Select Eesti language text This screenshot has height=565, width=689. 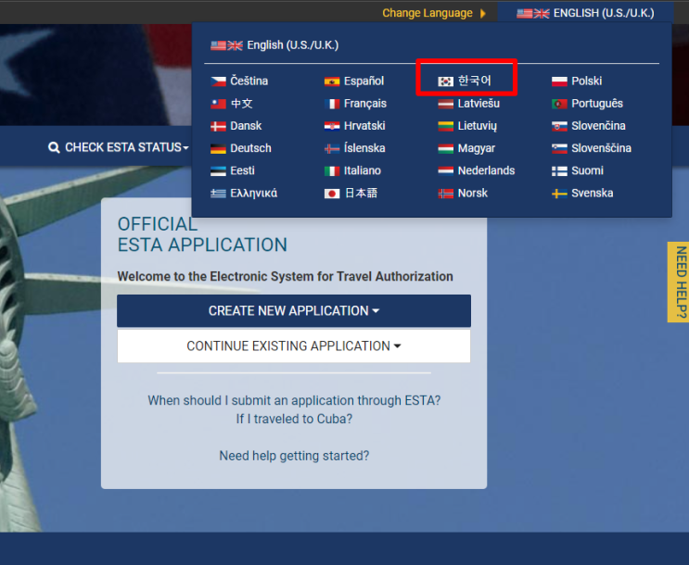click(x=242, y=170)
